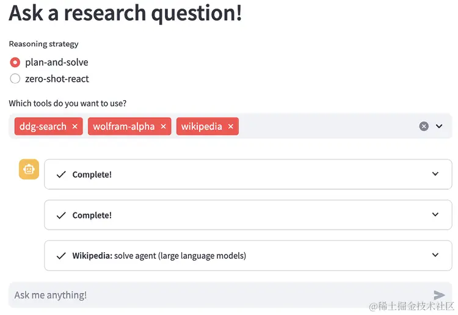The width and height of the screenshot is (458, 315).
Task: Remove the wolfram-alpha tool tag
Action: (163, 126)
